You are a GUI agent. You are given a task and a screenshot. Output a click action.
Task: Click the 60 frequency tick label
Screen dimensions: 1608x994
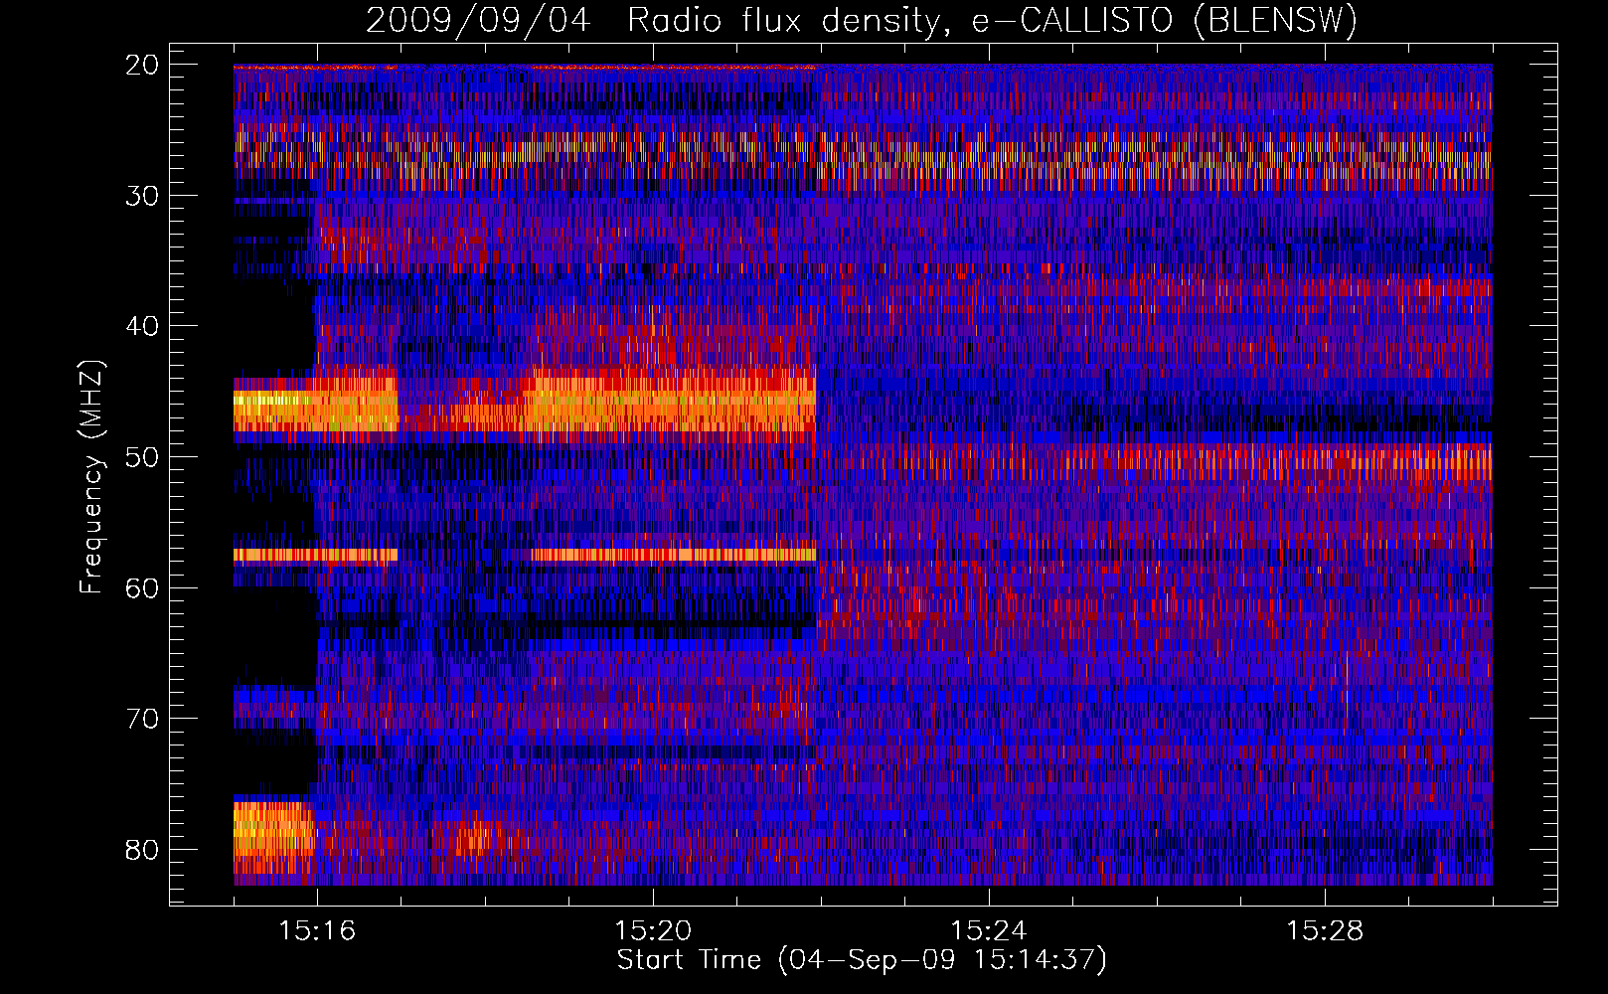click(x=142, y=587)
